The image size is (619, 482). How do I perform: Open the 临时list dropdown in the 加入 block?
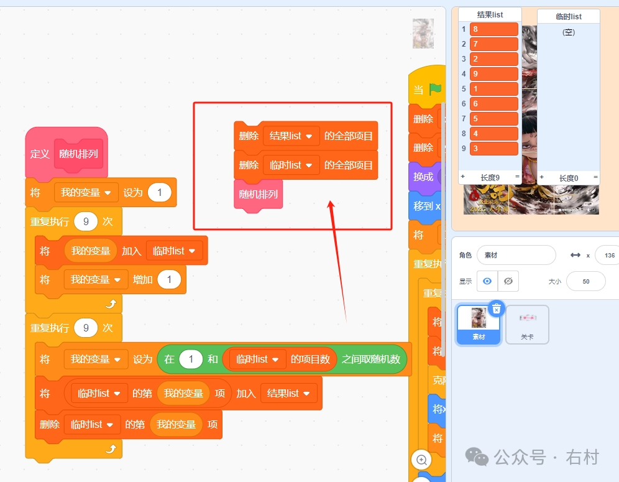pyautogui.click(x=175, y=251)
